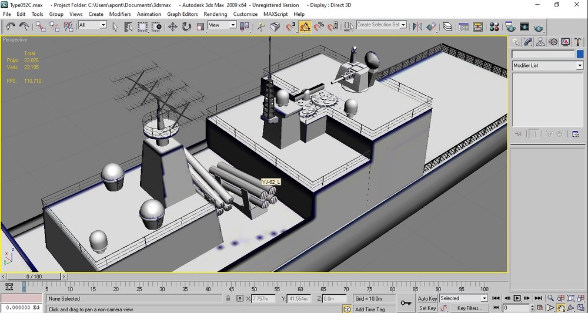The height and width of the screenshot is (313, 588).
Task: Open the Material Editor spheres icon
Action: coord(495,26)
